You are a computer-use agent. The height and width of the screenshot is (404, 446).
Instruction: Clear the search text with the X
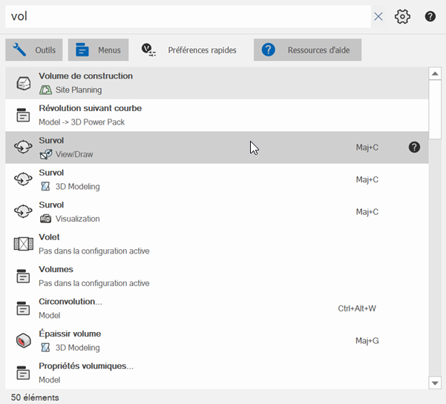click(x=378, y=16)
